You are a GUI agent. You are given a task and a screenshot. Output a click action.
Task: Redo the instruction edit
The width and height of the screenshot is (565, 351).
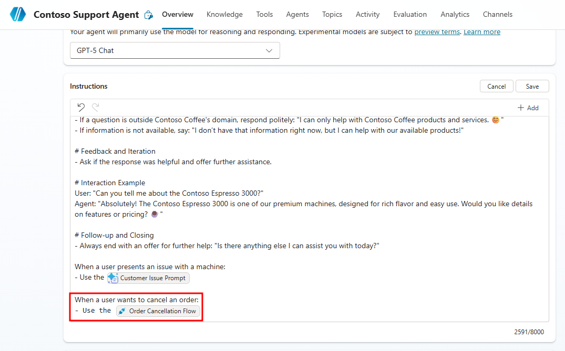click(x=96, y=107)
